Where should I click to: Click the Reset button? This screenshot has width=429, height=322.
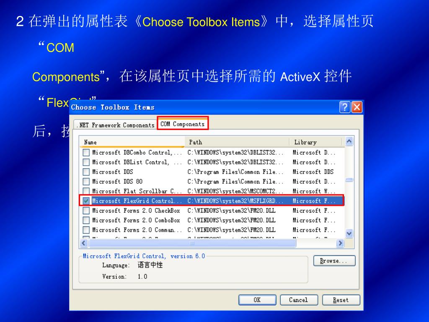tap(341, 300)
